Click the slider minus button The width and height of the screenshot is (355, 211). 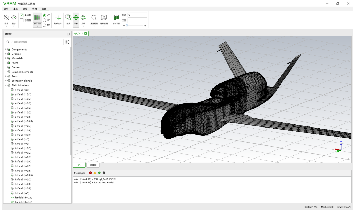(x=123, y=26)
